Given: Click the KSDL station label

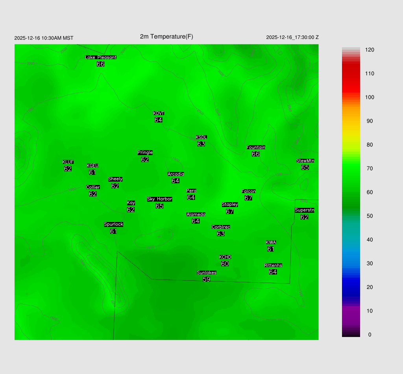Looking at the screenshot, I should 201,137.
